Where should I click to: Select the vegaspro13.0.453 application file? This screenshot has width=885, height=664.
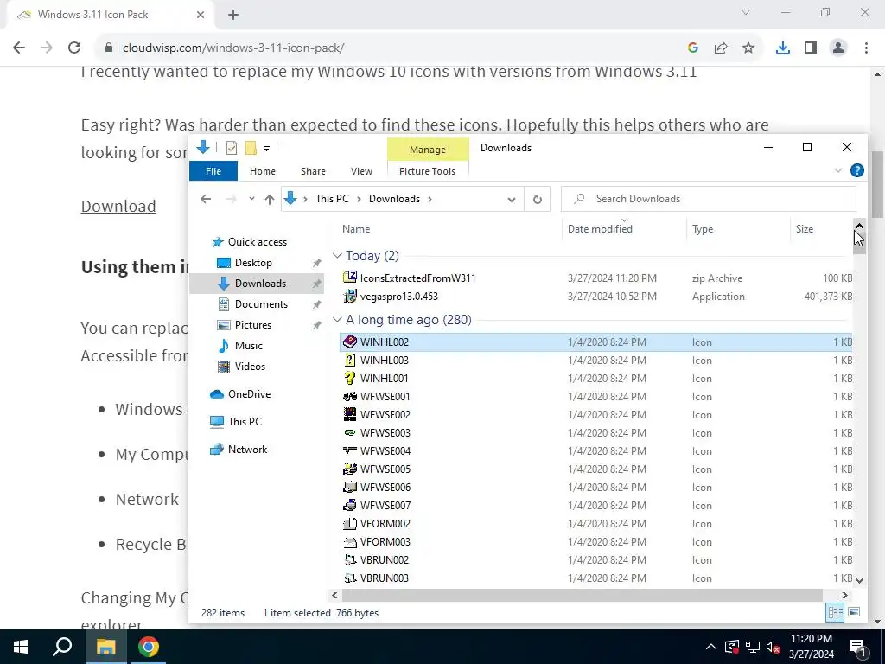[596, 297]
